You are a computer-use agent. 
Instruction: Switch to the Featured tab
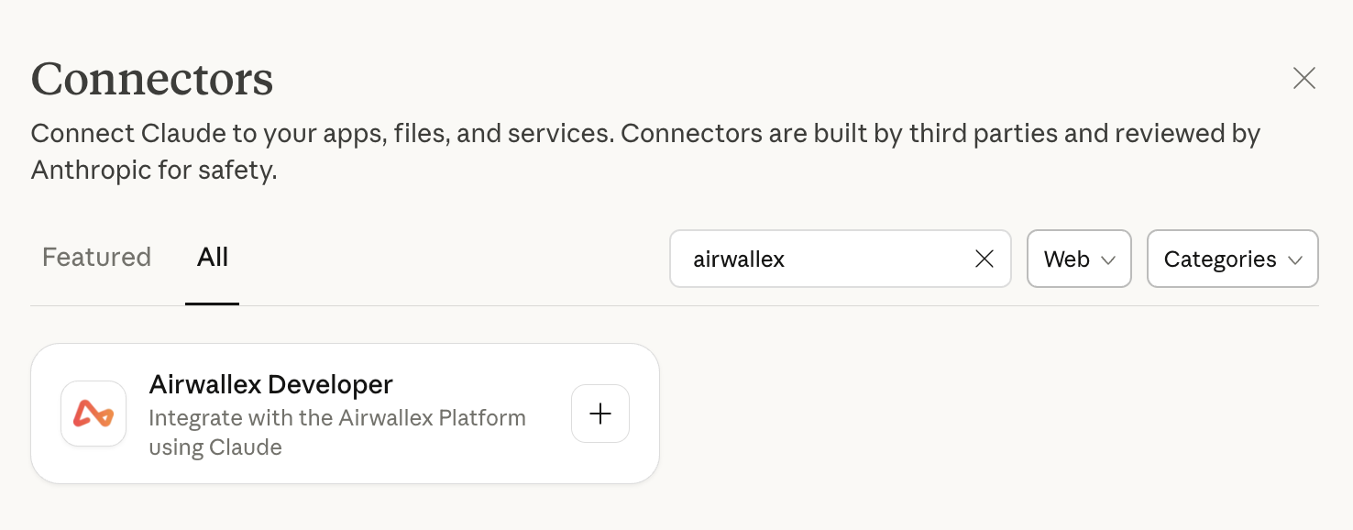[95, 258]
